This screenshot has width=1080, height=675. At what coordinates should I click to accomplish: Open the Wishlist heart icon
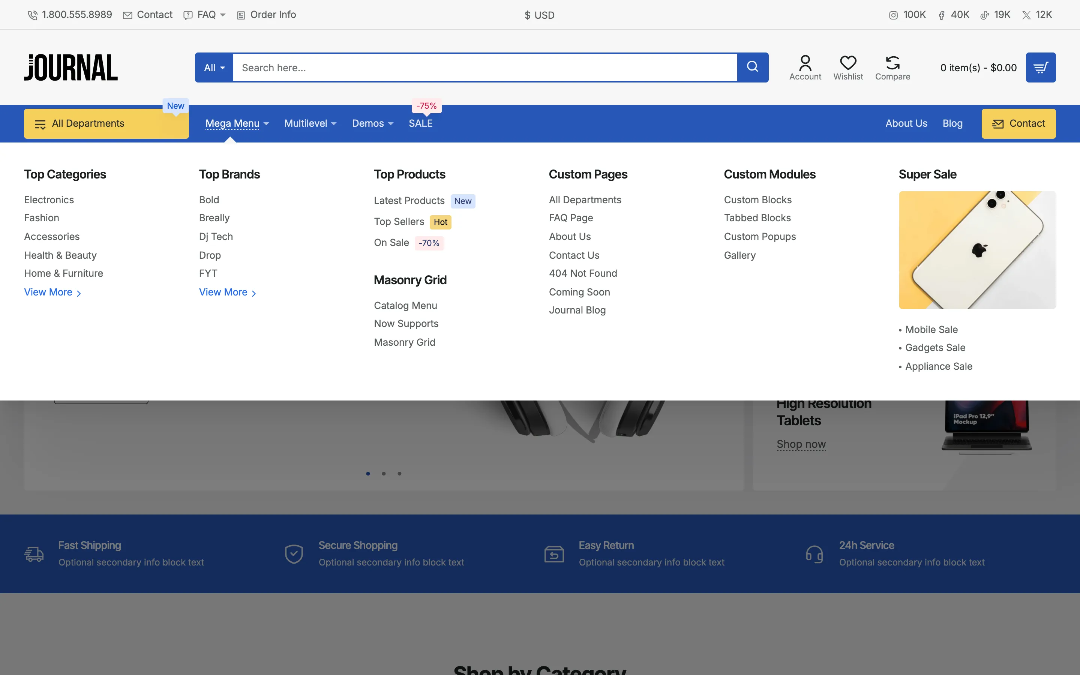click(848, 67)
